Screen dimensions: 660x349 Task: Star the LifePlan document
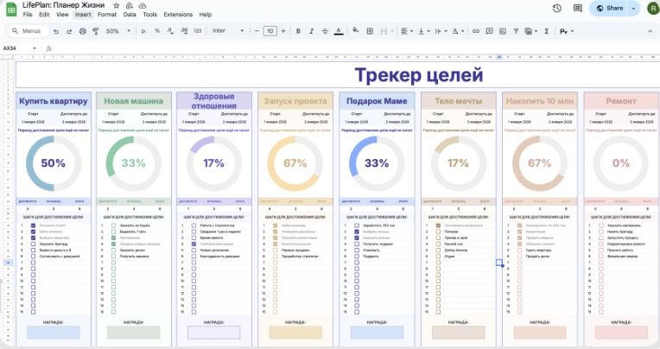[x=117, y=6]
